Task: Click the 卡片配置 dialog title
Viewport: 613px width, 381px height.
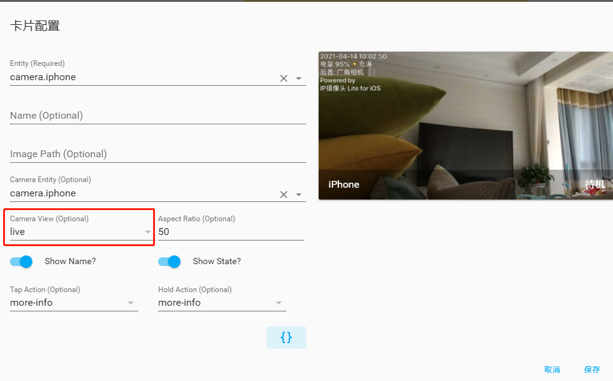Action: tap(35, 25)
